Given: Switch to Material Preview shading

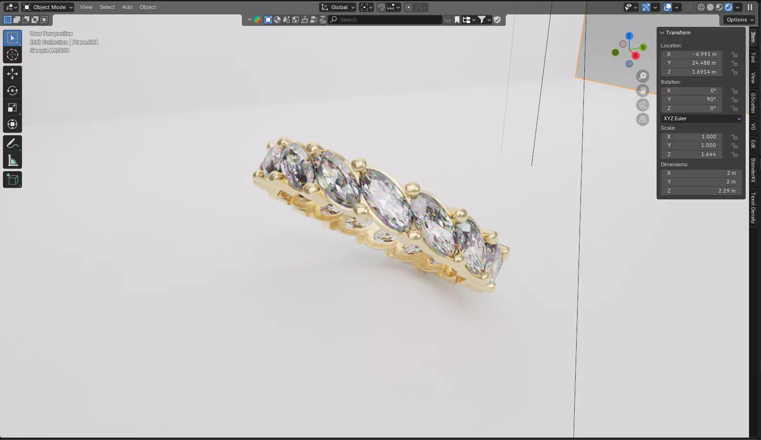Looking at the screenshot, I should 719,7.
